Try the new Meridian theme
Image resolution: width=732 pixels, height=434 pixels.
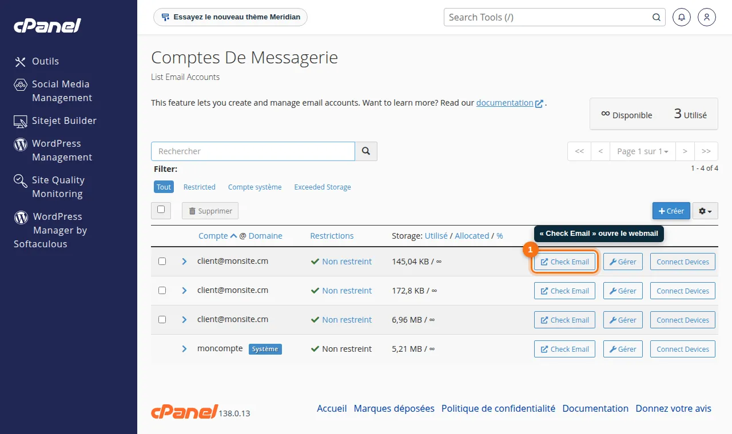tap(230, 17)
